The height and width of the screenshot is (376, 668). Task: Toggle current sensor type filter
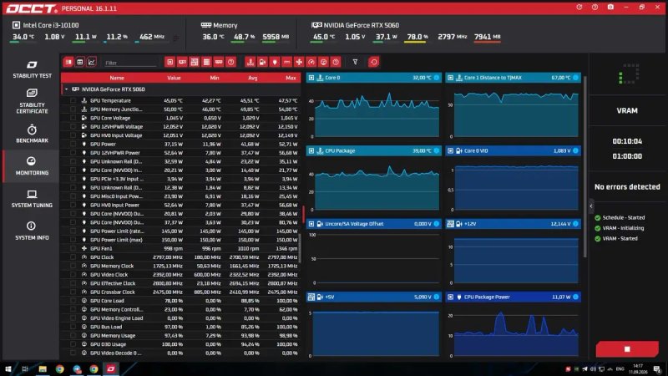286,62
